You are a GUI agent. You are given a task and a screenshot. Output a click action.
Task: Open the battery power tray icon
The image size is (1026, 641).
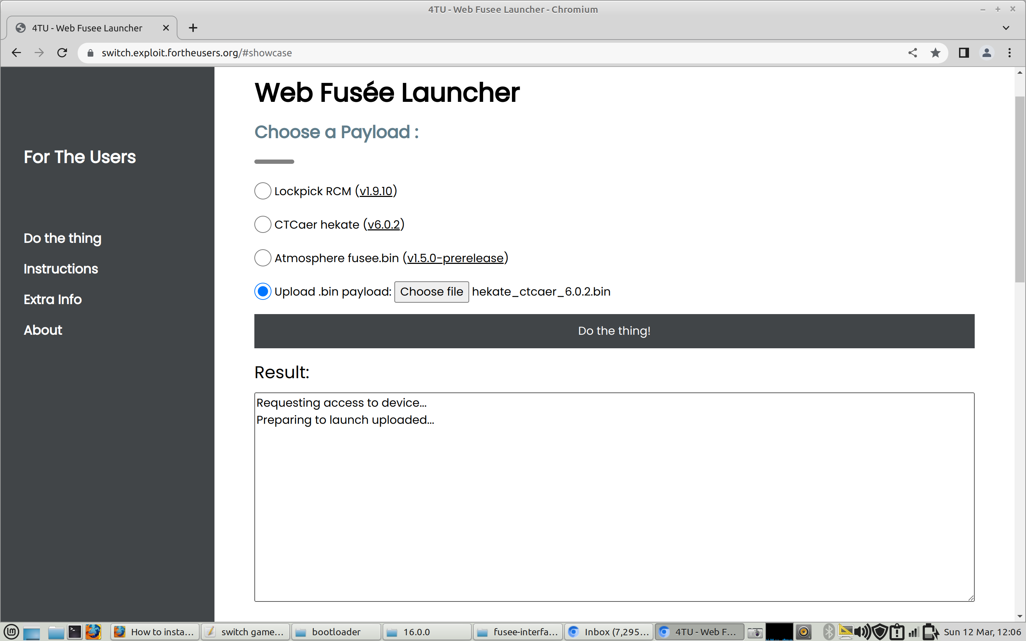[x=930, y=632]
